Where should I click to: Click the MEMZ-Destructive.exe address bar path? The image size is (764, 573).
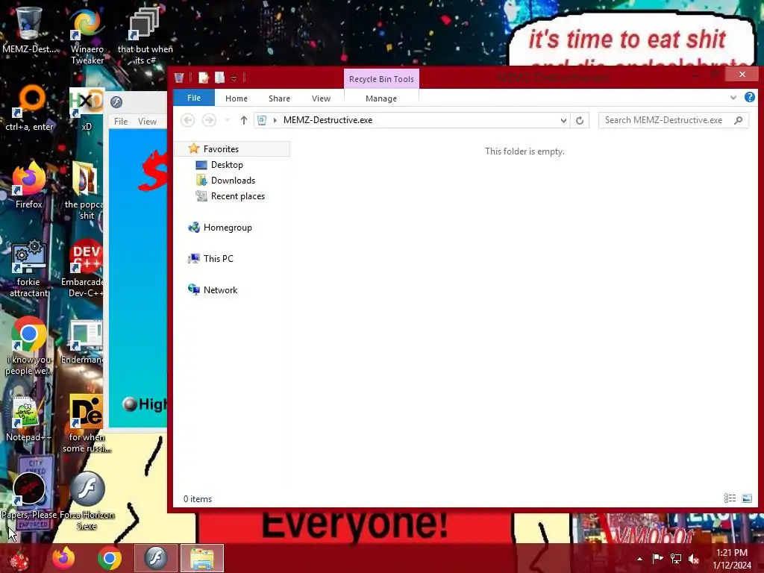pyautogui.click(x=328, y=120)
